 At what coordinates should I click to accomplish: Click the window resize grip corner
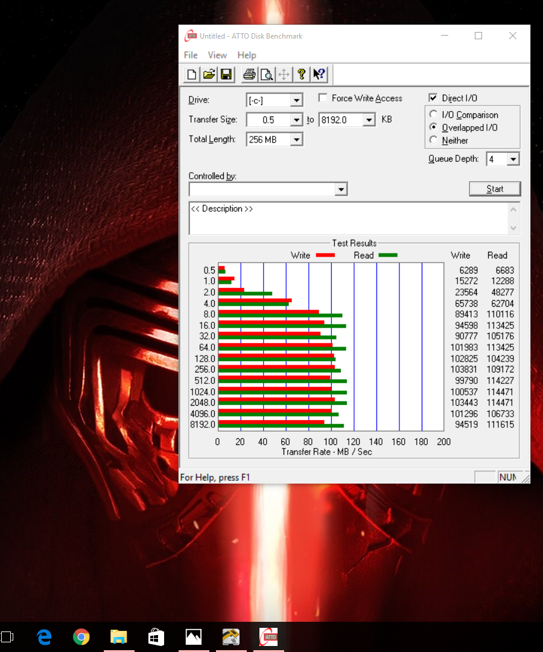coord(526,478)
